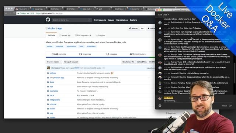Click the internal folder icon
236x133 pixels.
48,104
